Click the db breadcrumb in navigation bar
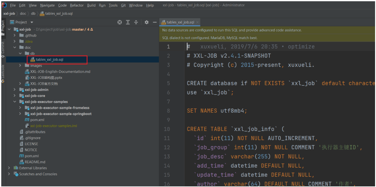The image size is (376, 187). [x=33, y=13]
